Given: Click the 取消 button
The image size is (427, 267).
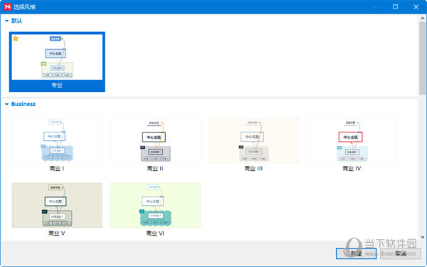Looking at the screenshot, I should (401, 253).
